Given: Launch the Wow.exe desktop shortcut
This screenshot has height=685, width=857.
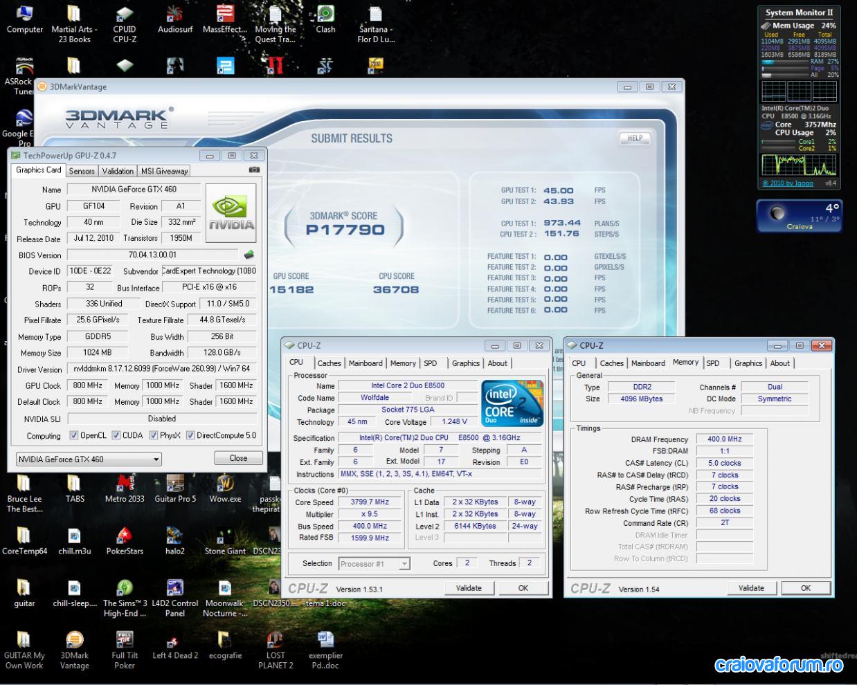Looking at the screenshot, I should click(x=225, y=488).
